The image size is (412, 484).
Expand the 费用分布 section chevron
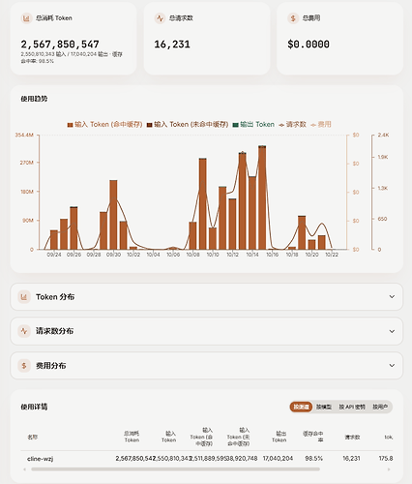[x=392, y=366]
